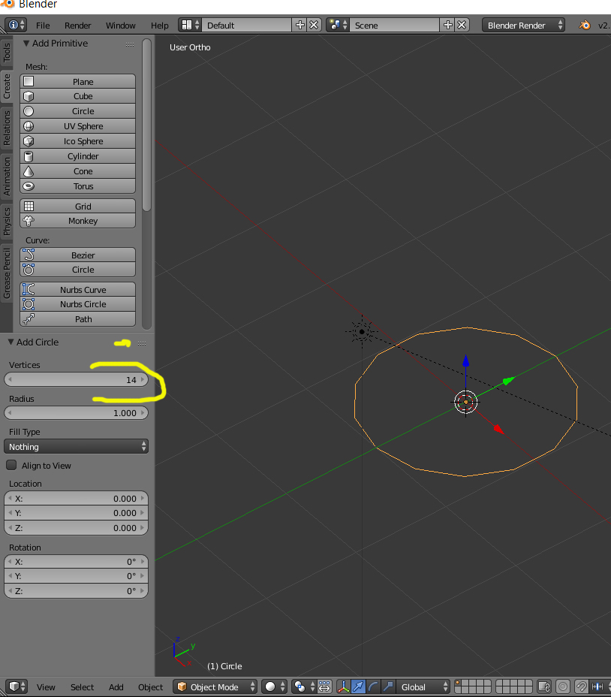The width and height of the screenshot is (611, 697).
Task: Click the Cube mesh icon
Action: 29,96
